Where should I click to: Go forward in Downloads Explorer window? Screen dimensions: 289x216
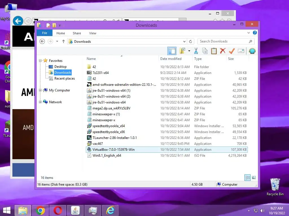coord(50,41)
